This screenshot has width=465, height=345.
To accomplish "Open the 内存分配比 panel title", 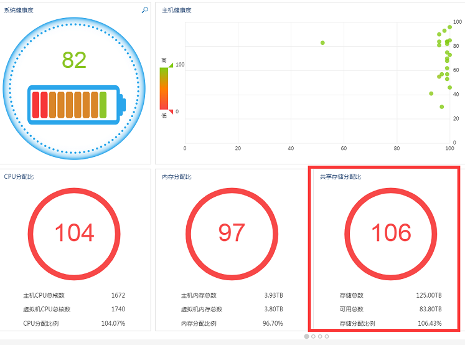I will pos(177,177).
